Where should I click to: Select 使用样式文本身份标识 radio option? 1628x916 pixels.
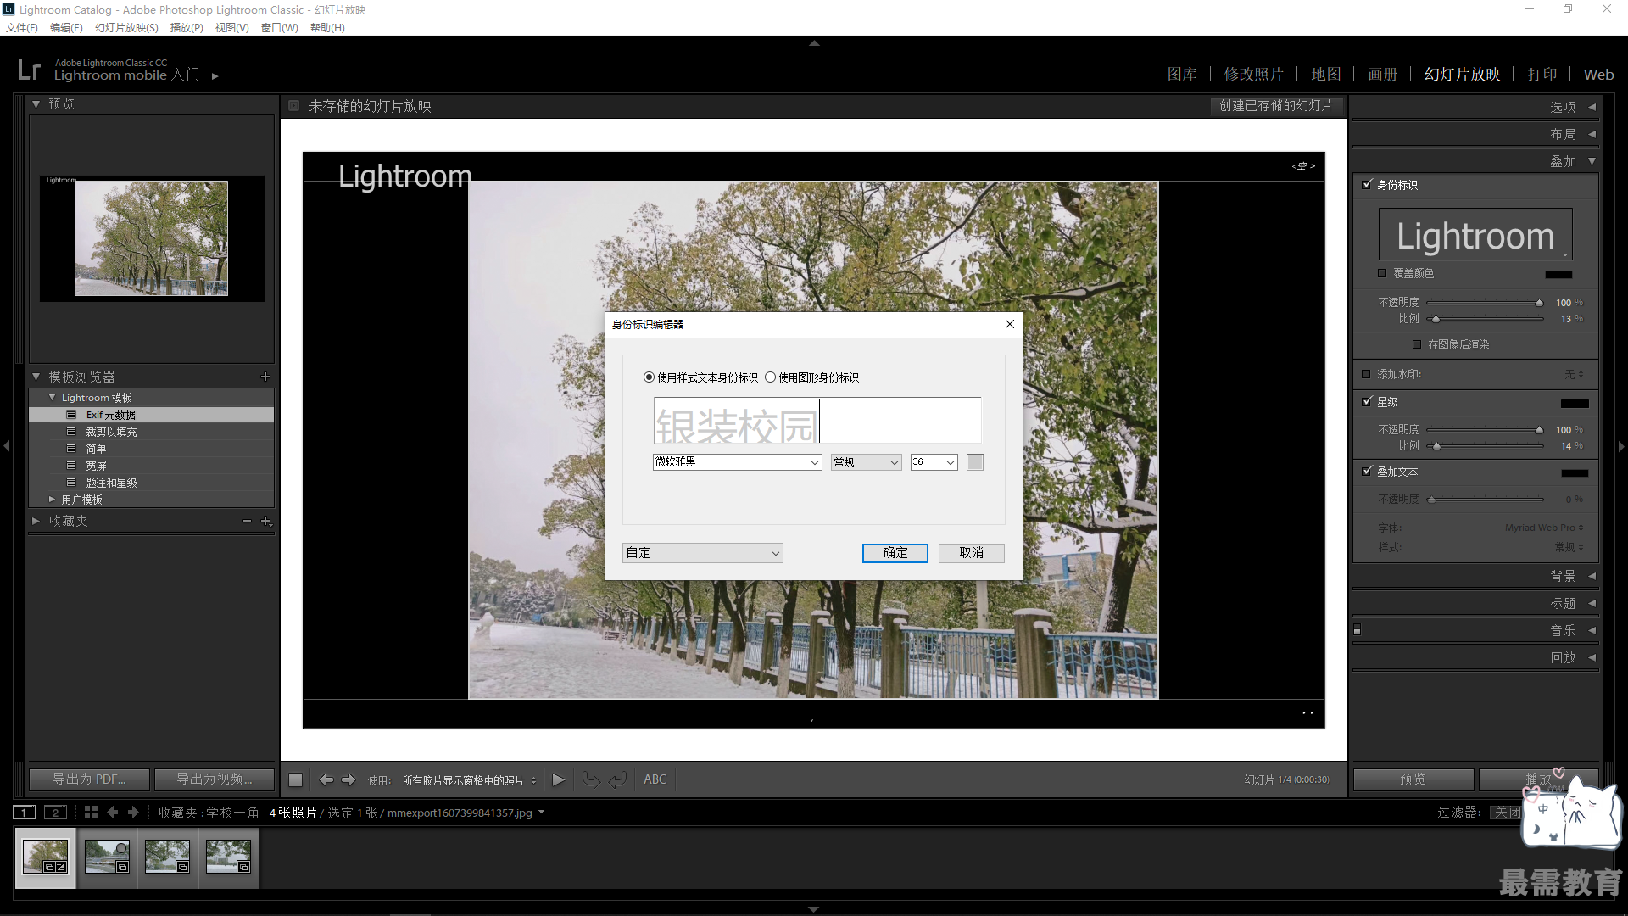649,377
